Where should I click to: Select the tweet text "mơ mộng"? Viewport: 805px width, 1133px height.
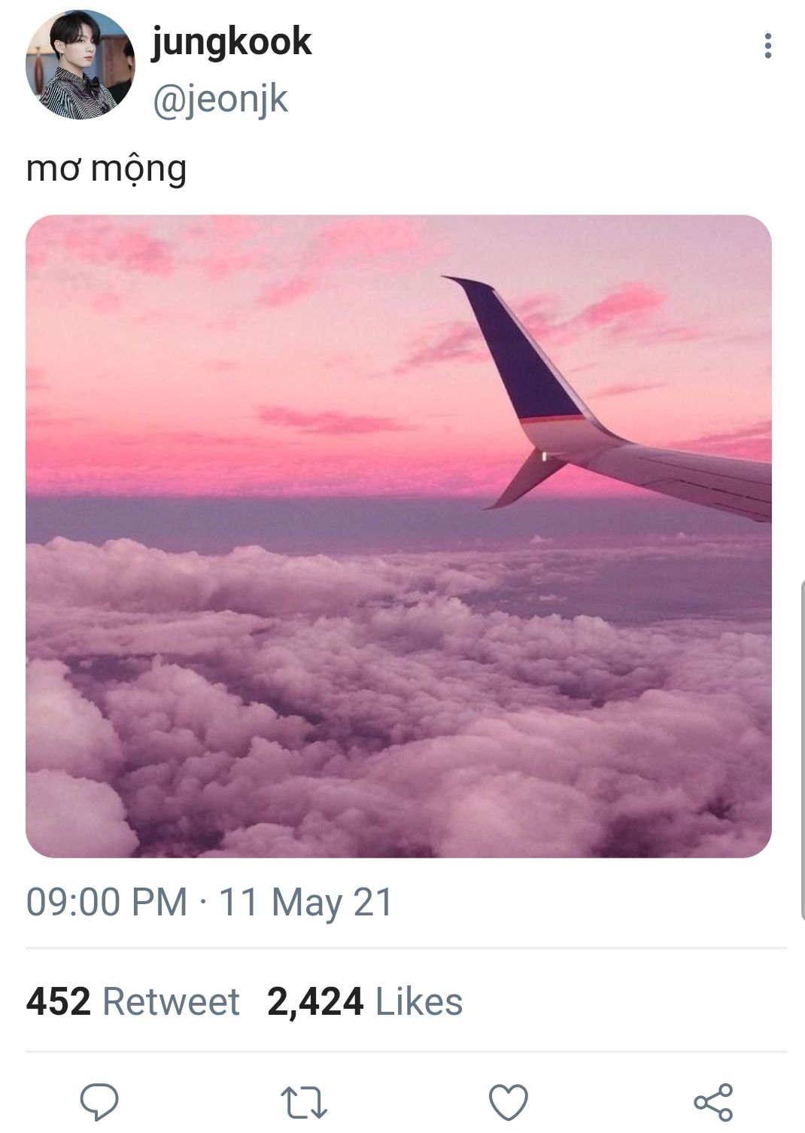tap(106, 169)
